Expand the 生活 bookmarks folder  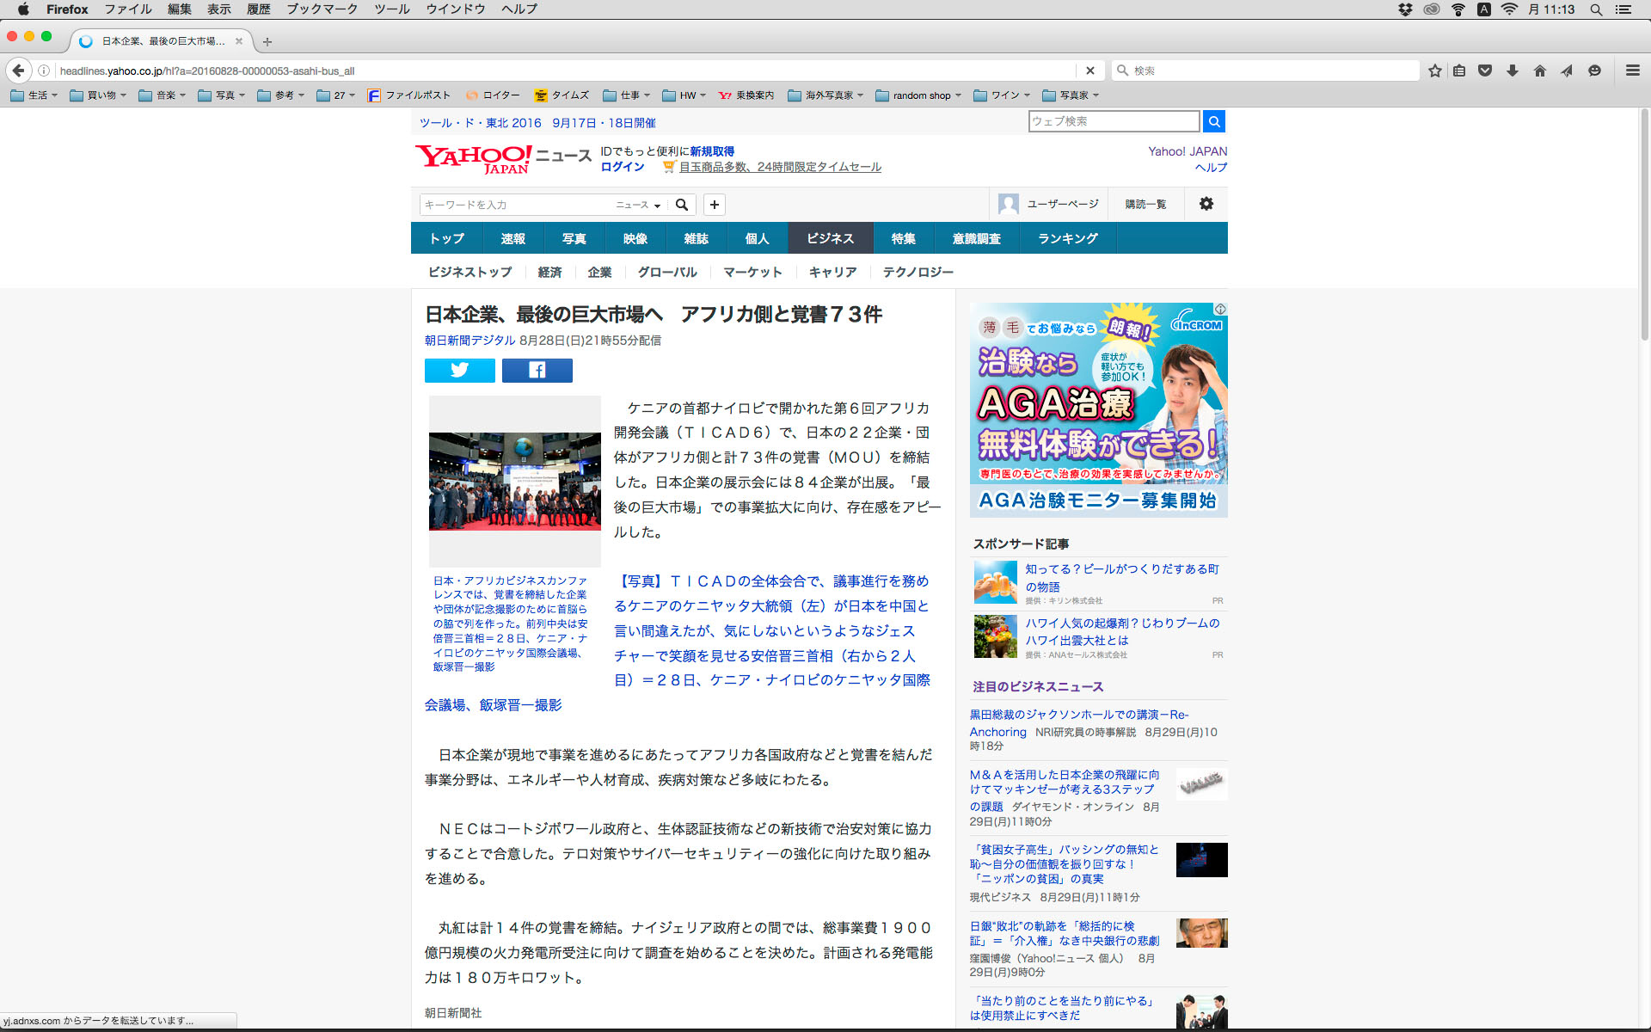click(34, 95)
